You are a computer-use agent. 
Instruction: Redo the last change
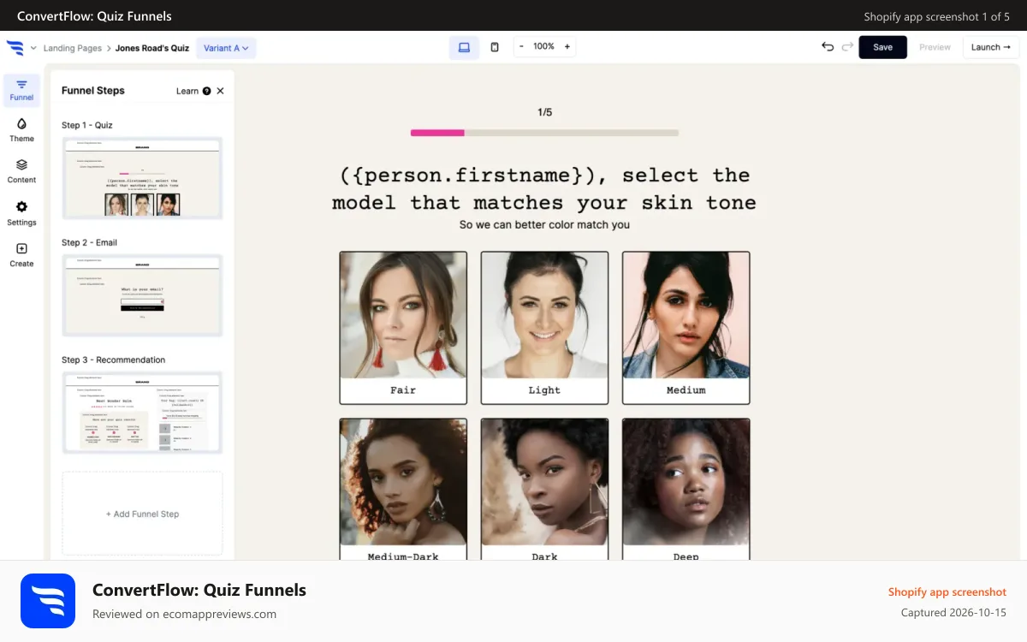click(847, 47)
